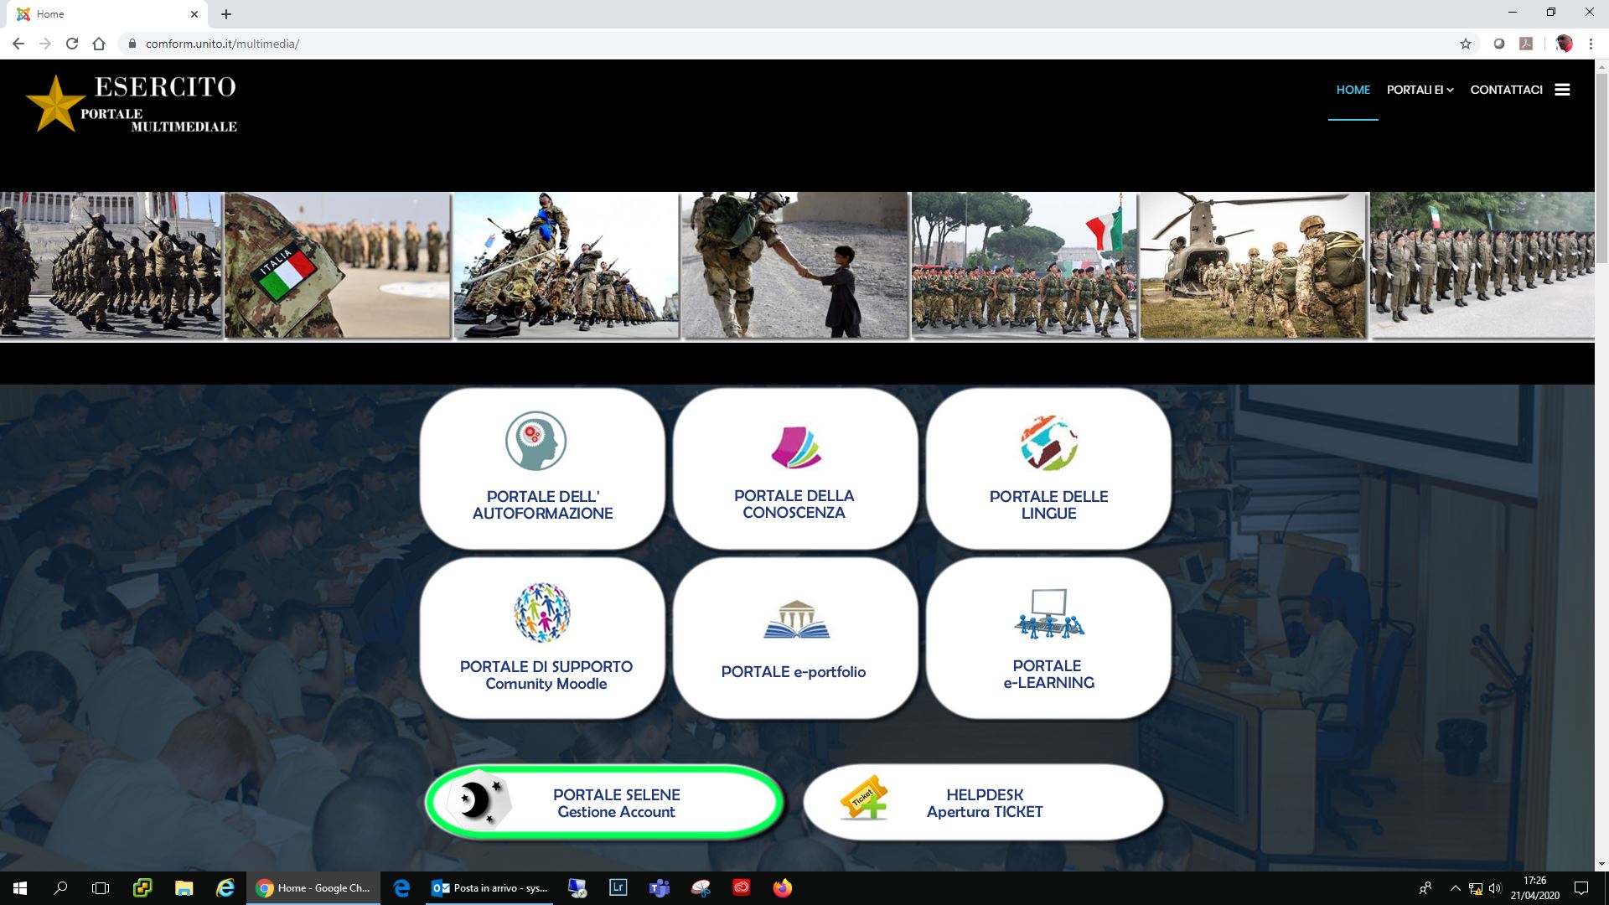View site info via padlock icon
The image size is (1609, 905).
(x=132, y=44)
